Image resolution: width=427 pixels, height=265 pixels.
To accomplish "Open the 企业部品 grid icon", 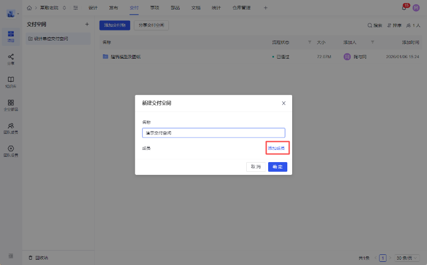I will [x=11, y=105].
